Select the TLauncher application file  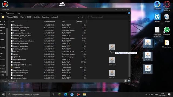pos(48,67)
